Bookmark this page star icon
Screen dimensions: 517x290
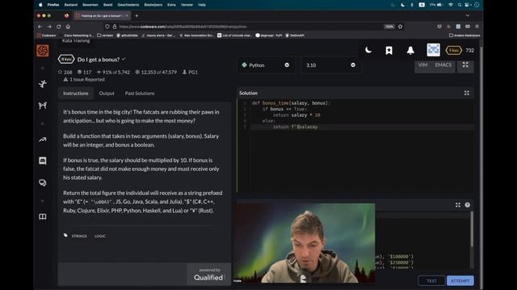401,27
